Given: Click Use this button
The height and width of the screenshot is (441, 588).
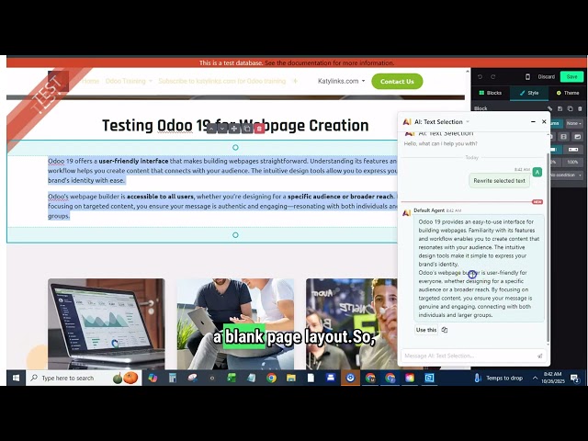Looking at the screenshot, I should pyautogui.click(x=426, y=330).
